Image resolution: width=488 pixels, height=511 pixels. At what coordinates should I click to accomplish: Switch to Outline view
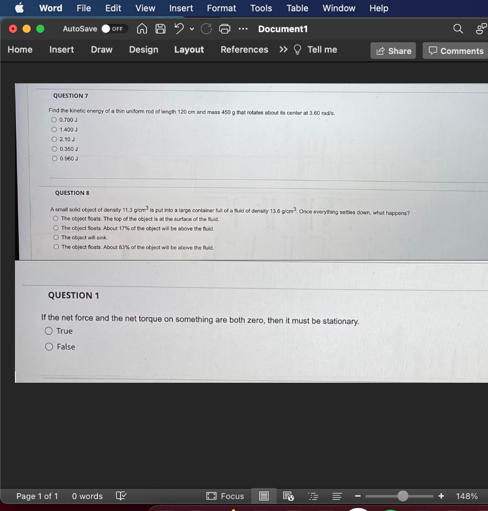pos(313,496)
